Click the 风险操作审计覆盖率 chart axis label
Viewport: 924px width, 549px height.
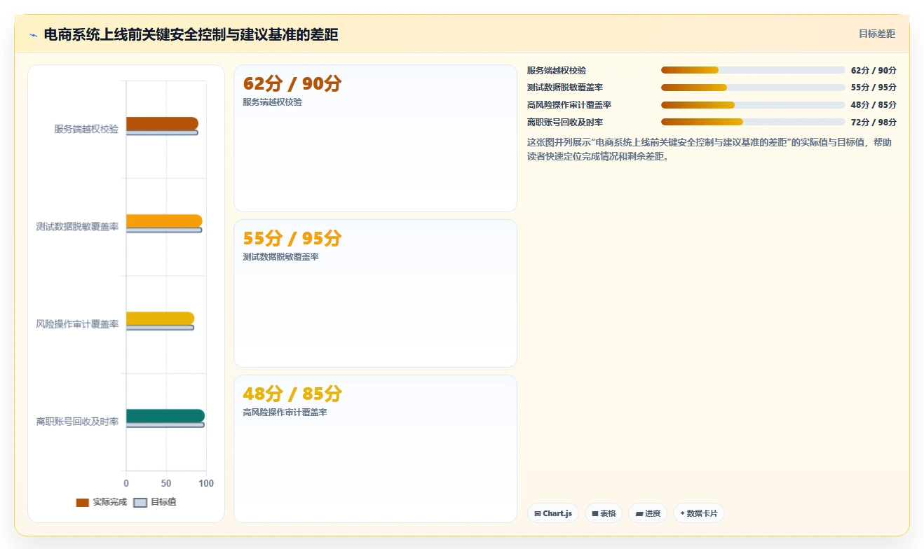pyautogui.click(x=77, y=324)
